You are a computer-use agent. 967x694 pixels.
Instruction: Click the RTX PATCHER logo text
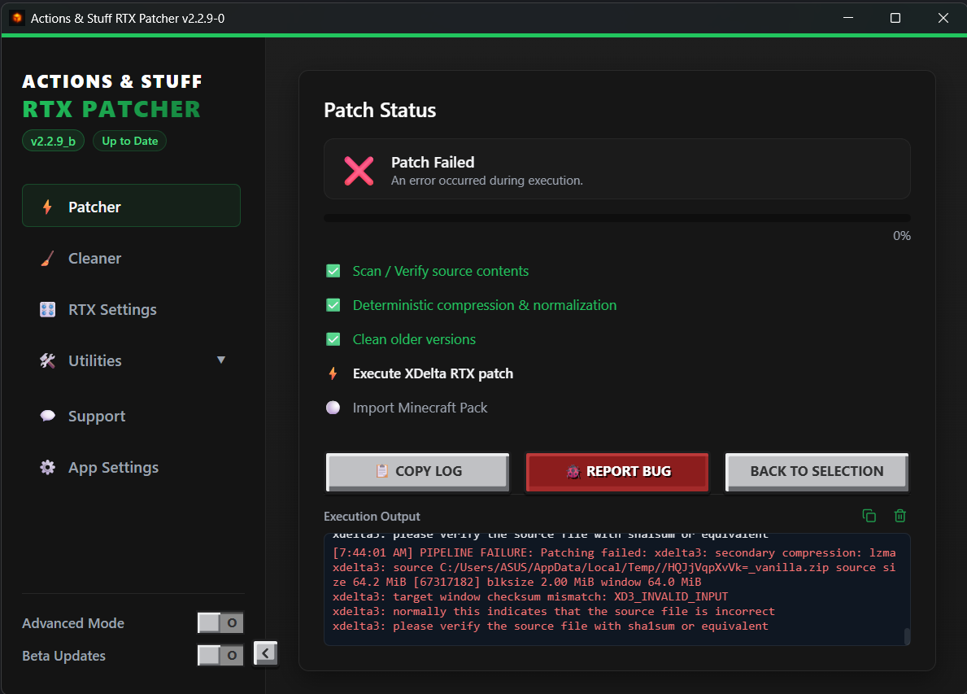(x=111, y=108)
